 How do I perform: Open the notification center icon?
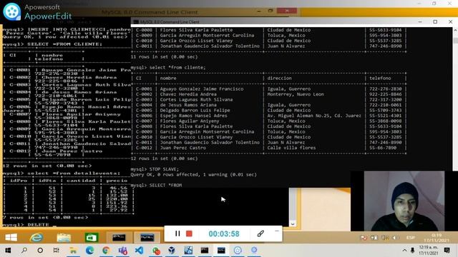[447, 251]
